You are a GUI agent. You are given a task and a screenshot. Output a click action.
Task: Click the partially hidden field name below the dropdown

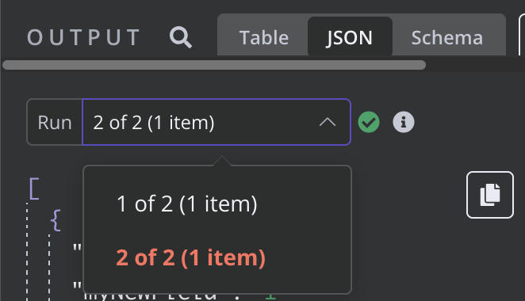pos(150,296)
